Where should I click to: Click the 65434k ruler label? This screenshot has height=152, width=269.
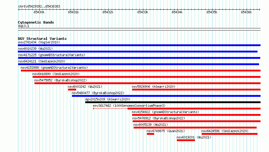click(x=177, y=12)
